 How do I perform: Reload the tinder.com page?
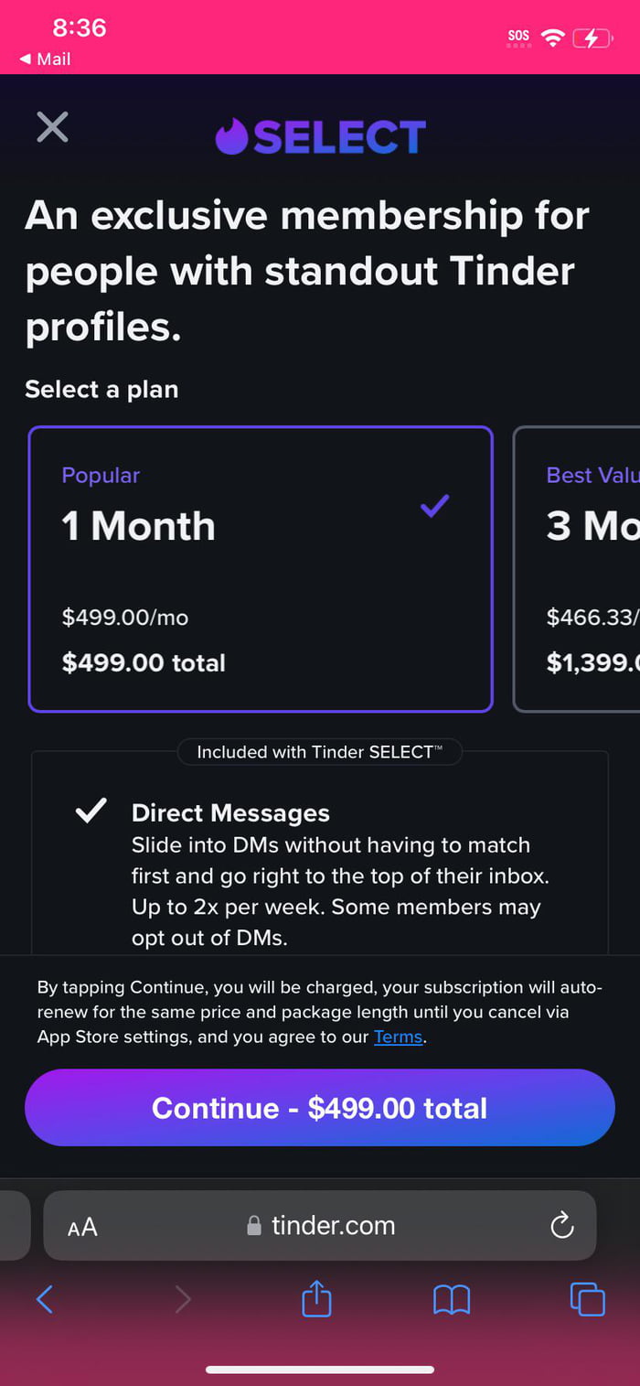[x=562, y=1226]
